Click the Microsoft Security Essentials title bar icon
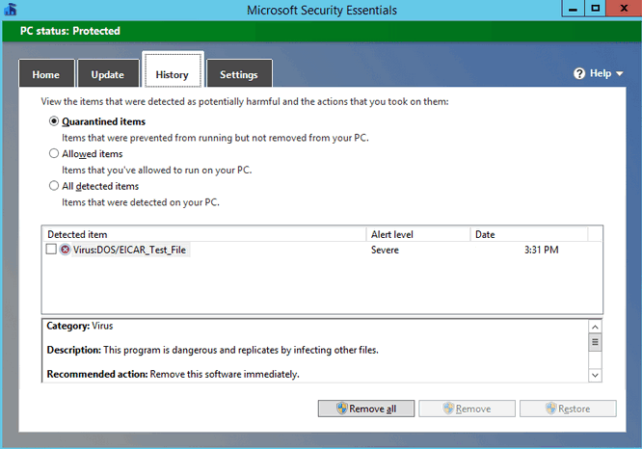The width and height of the screenshot is (642, 449). (11, 9)
